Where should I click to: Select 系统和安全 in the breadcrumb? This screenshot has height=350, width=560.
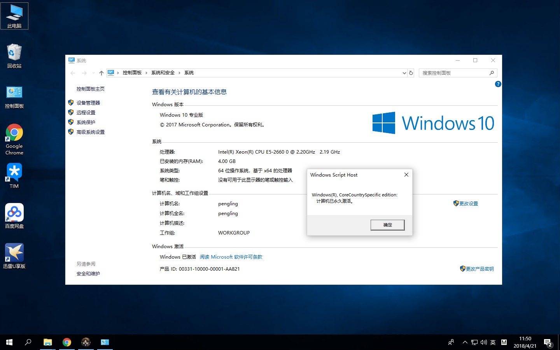[x=163, y=73]
